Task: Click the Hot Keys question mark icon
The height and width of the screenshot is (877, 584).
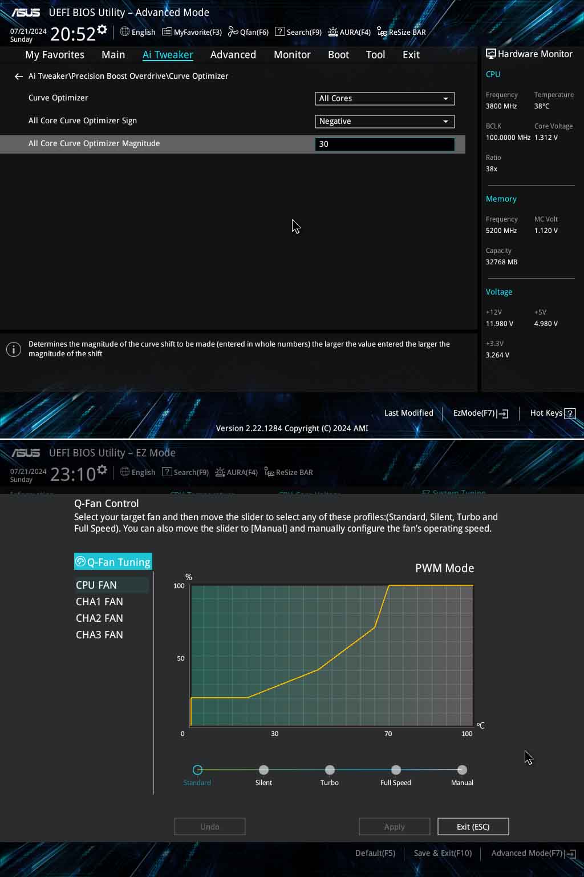Action: [x=570, y=413]
